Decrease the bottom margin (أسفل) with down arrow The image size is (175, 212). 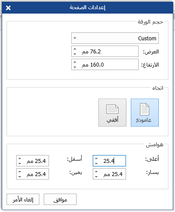click(20, 163)
